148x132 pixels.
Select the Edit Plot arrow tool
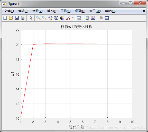(x=31, y=18)
